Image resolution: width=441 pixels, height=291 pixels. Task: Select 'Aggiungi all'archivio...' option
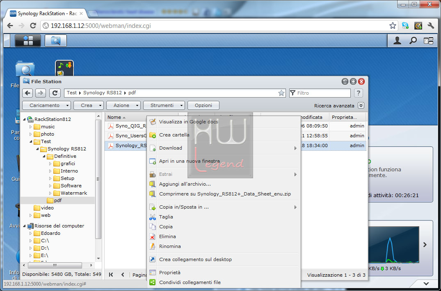[x=224, y=184]
